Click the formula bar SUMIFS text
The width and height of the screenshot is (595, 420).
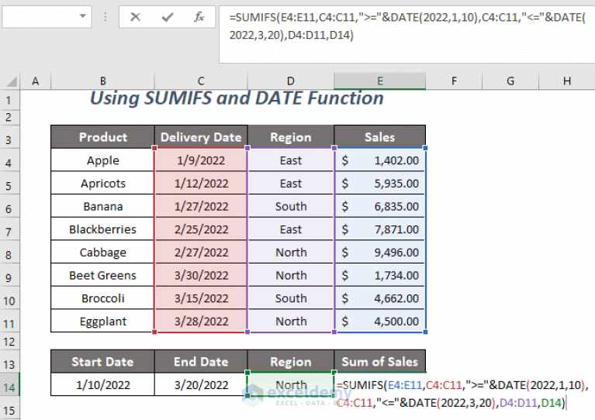407,26
